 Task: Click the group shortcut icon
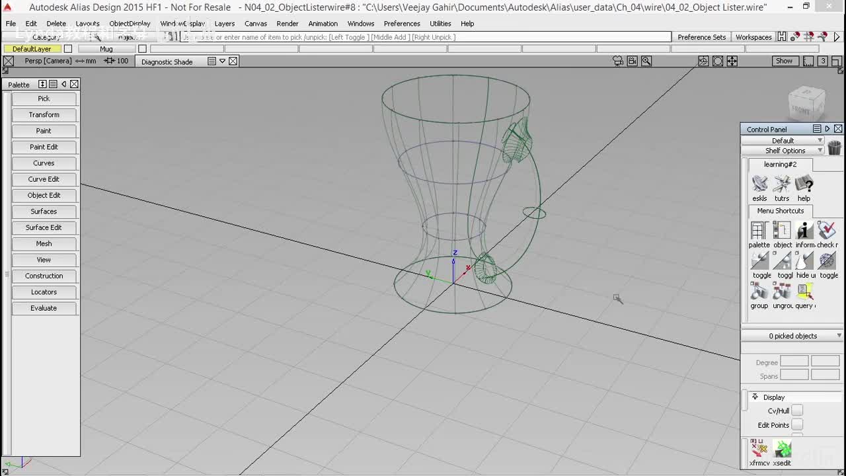point(759,291)
